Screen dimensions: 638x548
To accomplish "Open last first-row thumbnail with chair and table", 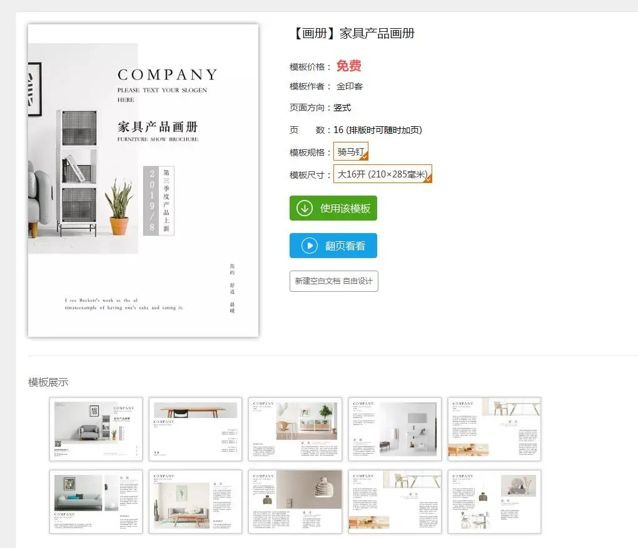I will pos(494,429).
